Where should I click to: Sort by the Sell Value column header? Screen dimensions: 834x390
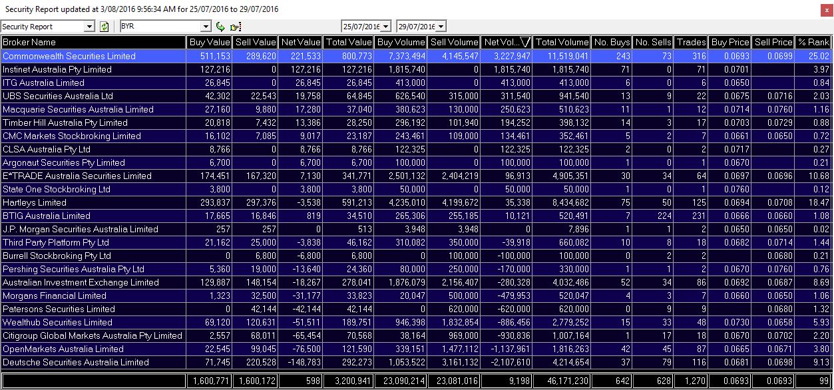tap(256, 42)
